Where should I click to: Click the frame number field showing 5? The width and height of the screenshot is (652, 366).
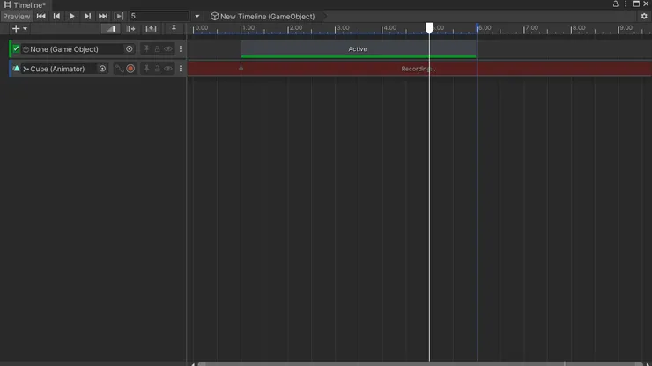point(159,16)
